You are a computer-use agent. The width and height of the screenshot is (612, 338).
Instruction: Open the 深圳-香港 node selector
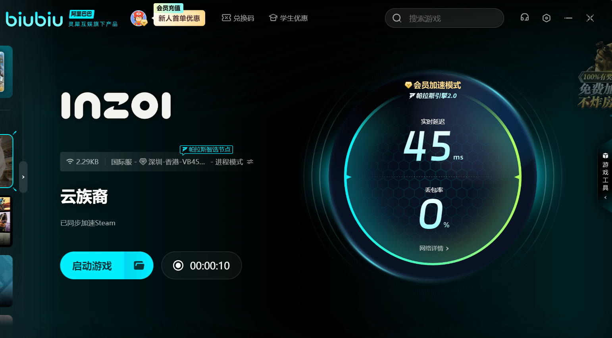[x=176, y=162]
